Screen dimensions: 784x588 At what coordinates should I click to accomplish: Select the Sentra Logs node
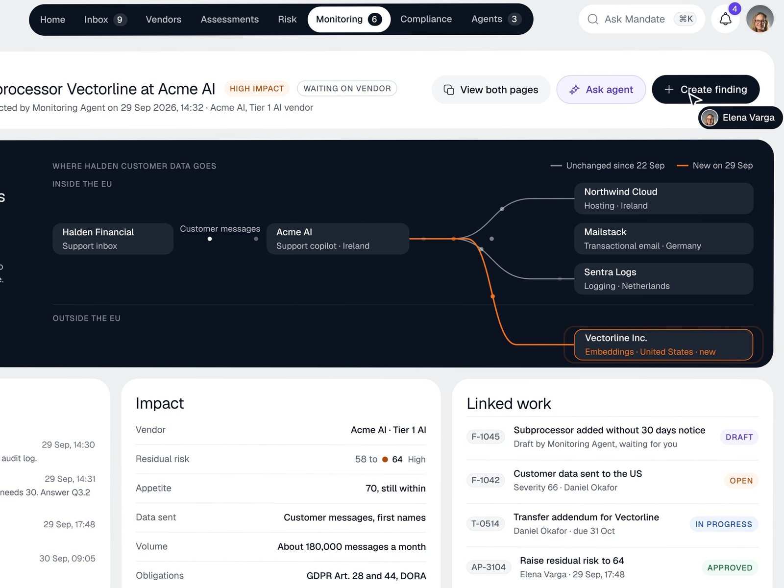pyautogui.click(x=663, y=279)
